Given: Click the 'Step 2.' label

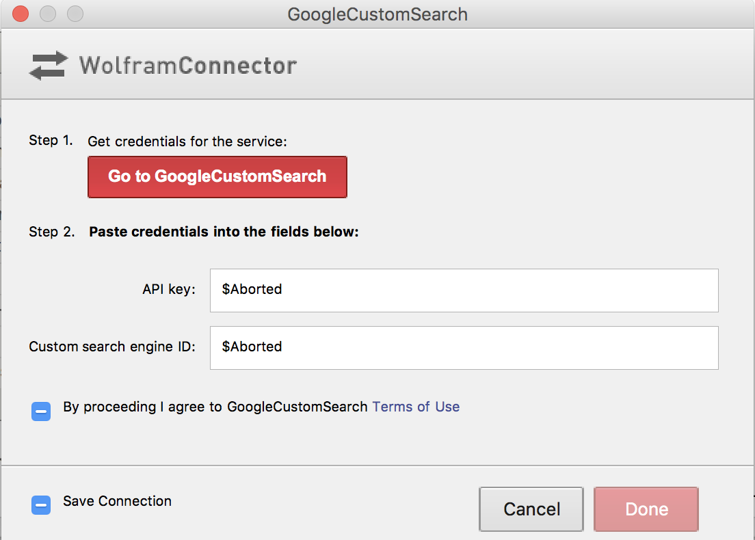Looking at the screenshot, I should click(x=52, y=232).
